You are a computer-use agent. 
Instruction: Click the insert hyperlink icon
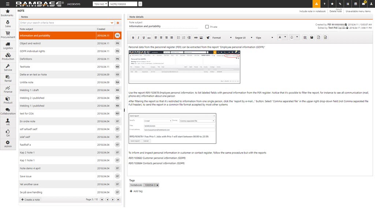click(x=196, y=38)
